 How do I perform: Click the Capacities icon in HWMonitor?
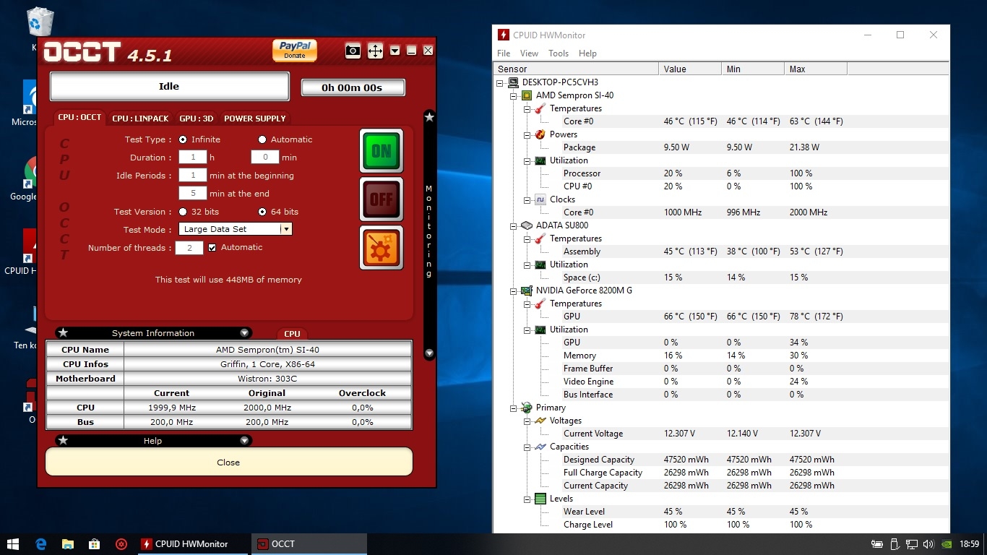pos(540,447)
